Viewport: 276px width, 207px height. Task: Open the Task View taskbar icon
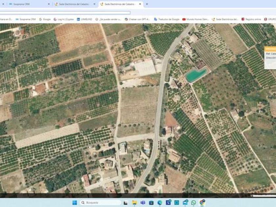(126, 202)
